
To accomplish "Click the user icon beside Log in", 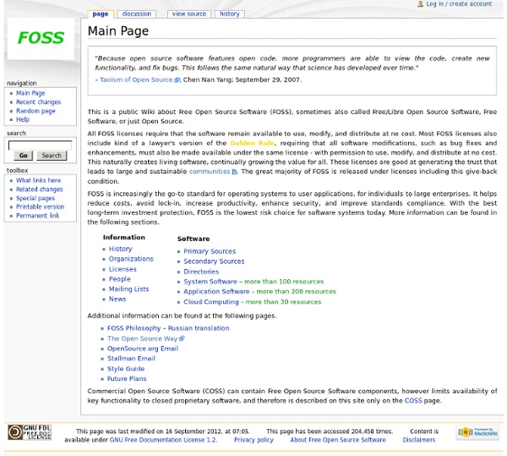I will 420,4.
